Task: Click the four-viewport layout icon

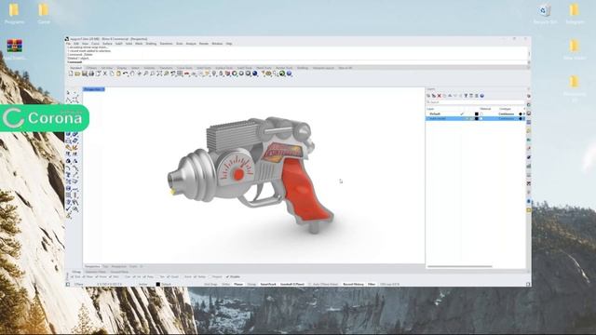Action: point(180,74)
